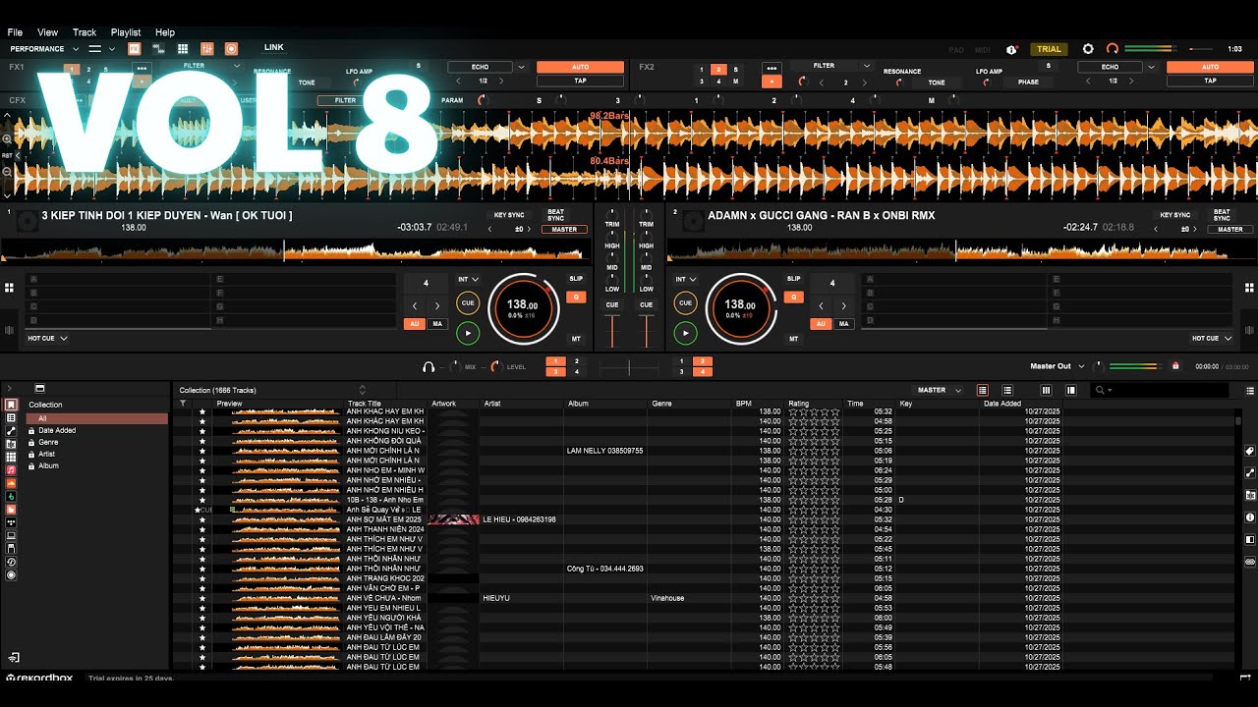Open the File menu
Image resolution: width=1258 pixels, height=707 pixels.
coord(15,32)
